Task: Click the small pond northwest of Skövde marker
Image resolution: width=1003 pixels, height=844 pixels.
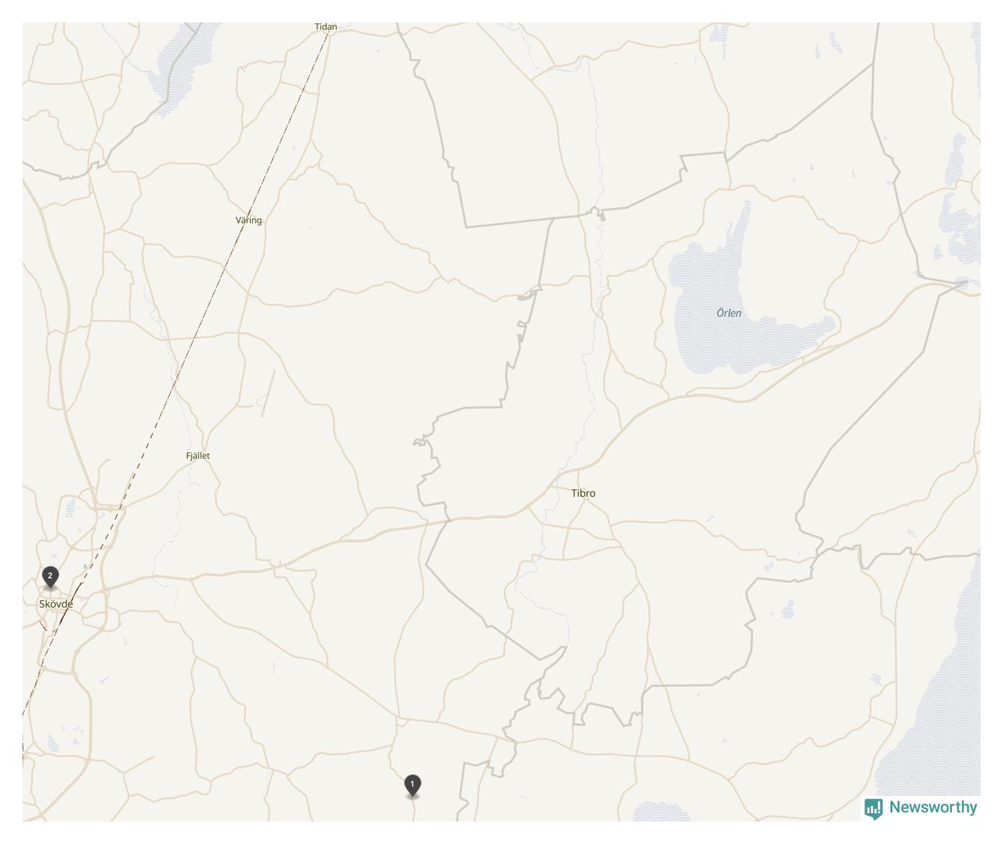Action: [x=71, y=509]
